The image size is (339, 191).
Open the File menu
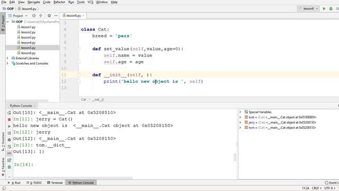(4, 2)
